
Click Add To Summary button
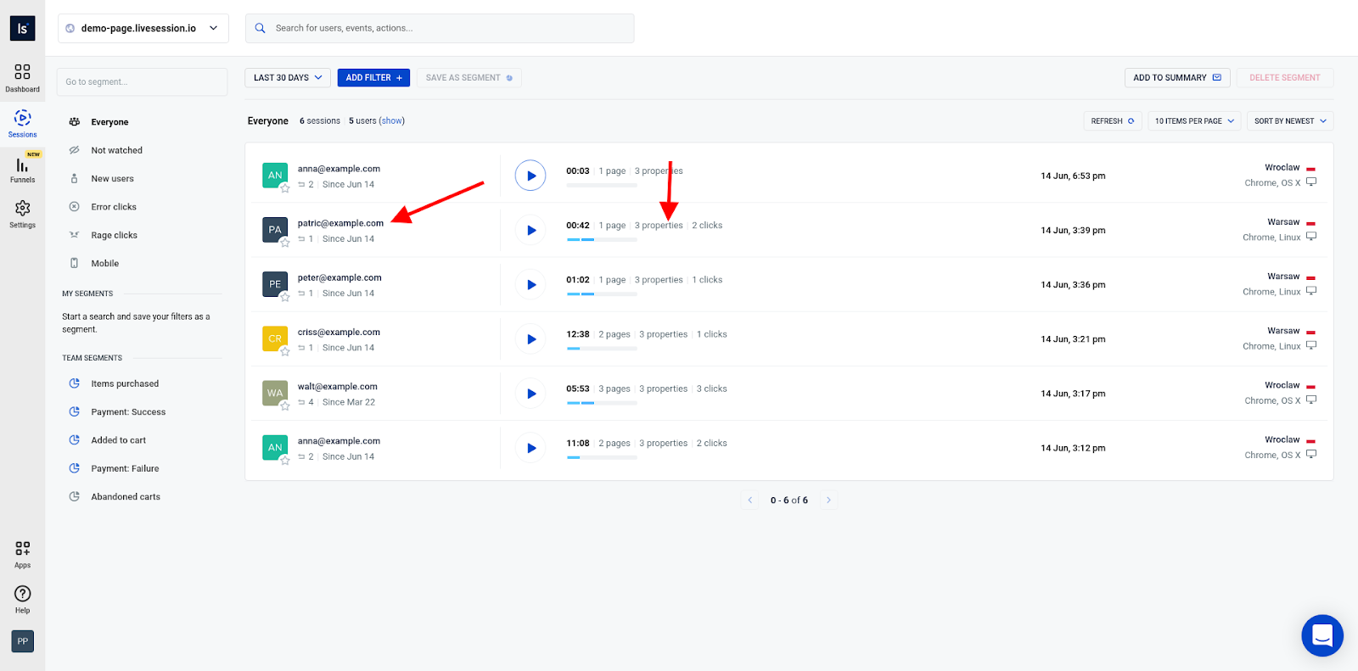pos(1176,77)
